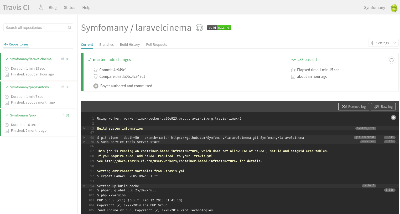
Task: Switch to the Branches tab
Action: (x=106, y=45)
